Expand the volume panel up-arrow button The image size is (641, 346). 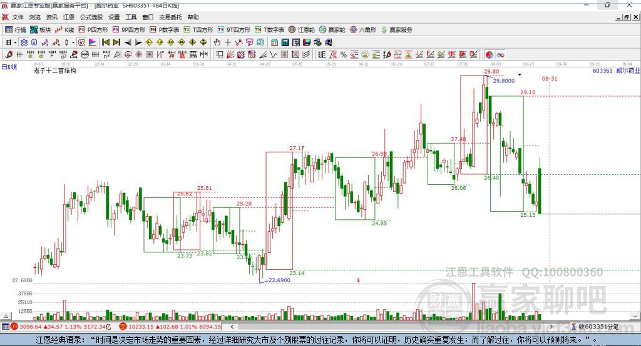(x=6, y=316)
